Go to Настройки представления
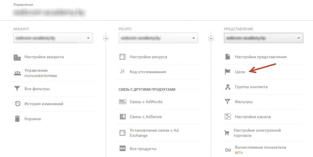Viewport: 313px width, 157px height. click(260, 57)
